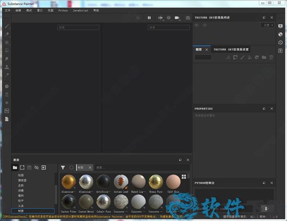Image resolution: width=287 pixels, height=221 pixels.
Task: Add a fill layer with the bucket icon
Action: tap(250, 58)
